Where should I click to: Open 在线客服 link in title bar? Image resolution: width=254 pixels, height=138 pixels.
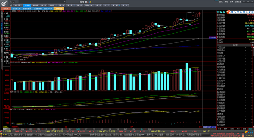(x=238, y=2)
